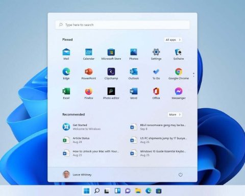Click the 'Recommended' section heading
The width and height of the screenshot is (245, 196).
(73, 114)
